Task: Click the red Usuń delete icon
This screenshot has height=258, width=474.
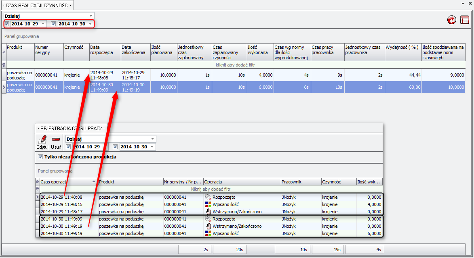Action: 56,139
